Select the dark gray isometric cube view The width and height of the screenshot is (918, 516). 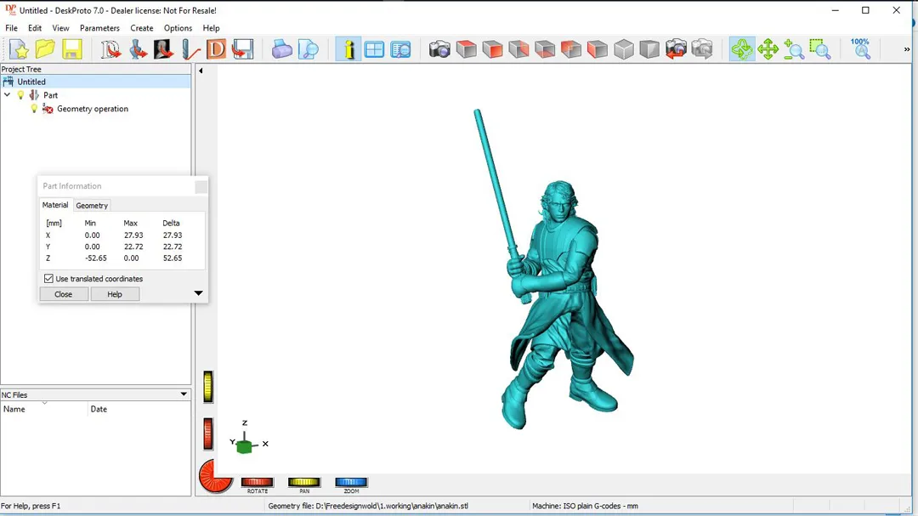point(649,49)
